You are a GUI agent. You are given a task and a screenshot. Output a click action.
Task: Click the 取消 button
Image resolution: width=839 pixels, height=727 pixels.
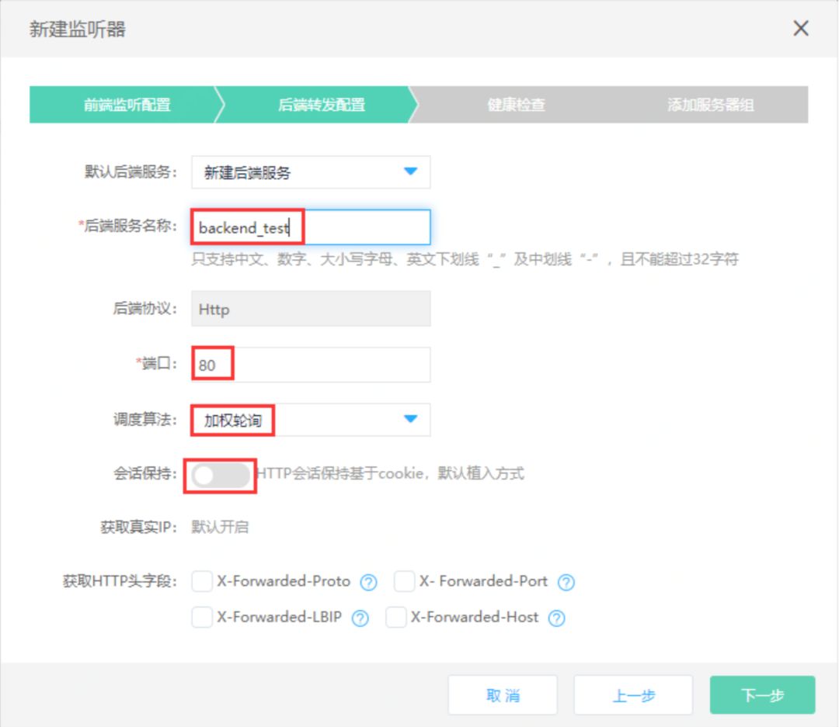tap(503, 695)
